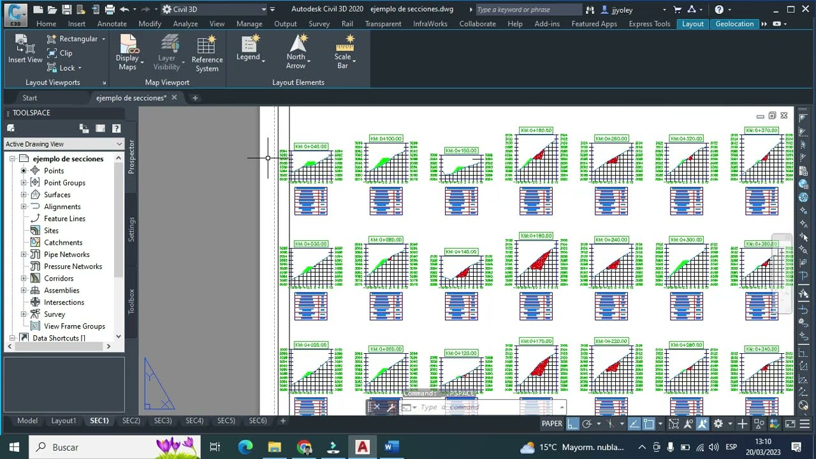Expand the Surfaces tree node

click(x=24, y=195)
